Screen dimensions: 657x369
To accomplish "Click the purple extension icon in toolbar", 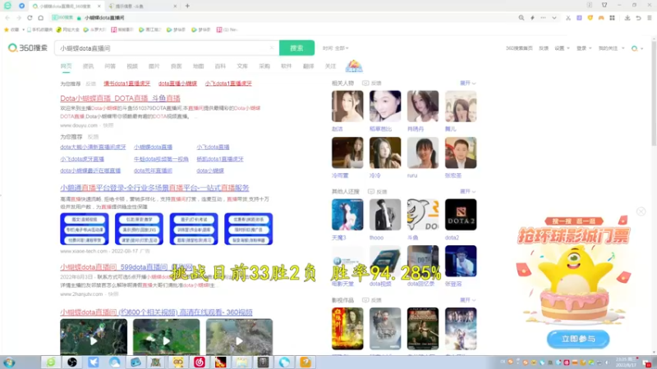I will pos(579,18).
